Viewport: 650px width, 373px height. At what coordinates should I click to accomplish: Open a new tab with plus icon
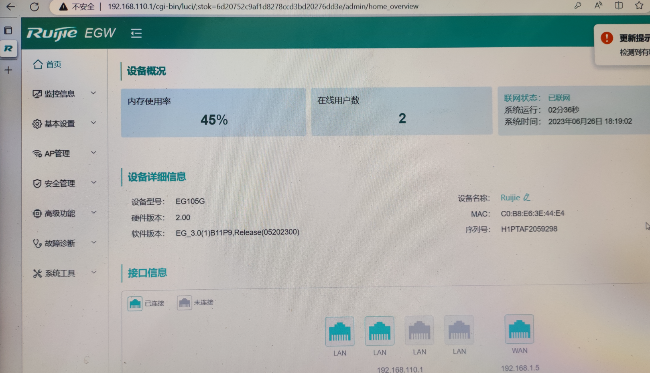[x=8, y=70]
